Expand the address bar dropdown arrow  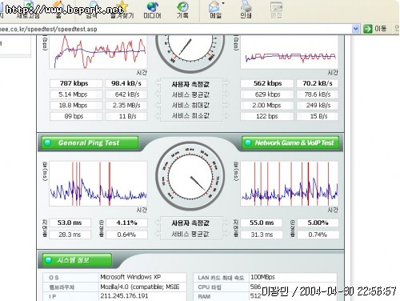pyautogui.click(x=355, y=29)
